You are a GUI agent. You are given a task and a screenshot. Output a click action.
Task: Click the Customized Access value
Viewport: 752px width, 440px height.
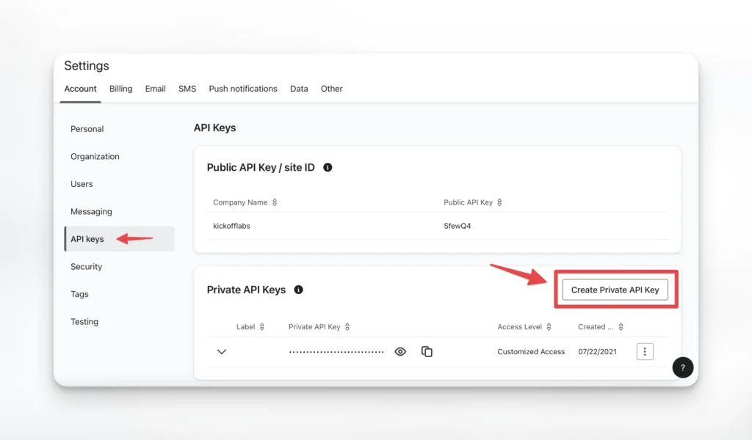click(x=531, y=351)
